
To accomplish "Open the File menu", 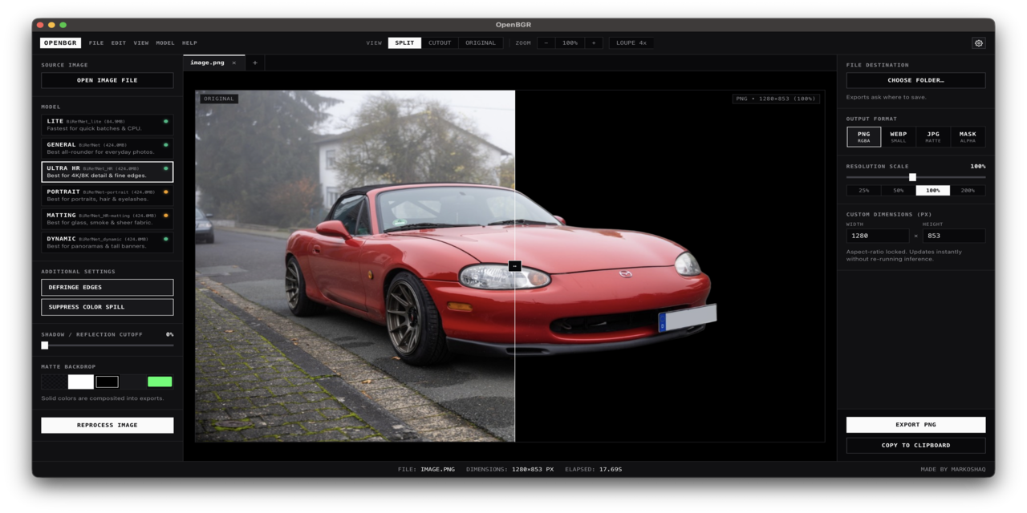I will click(x=96, y=43).
